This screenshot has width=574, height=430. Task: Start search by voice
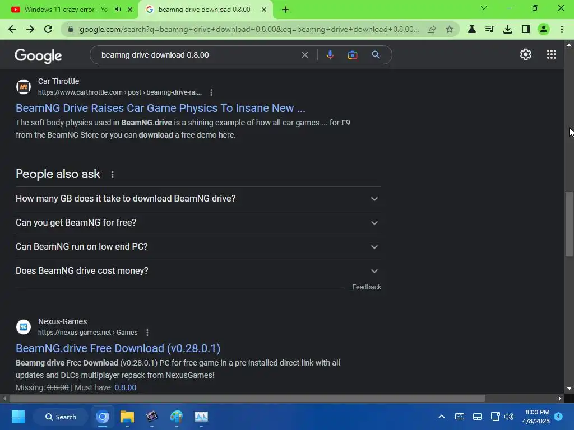click(330, 55)
